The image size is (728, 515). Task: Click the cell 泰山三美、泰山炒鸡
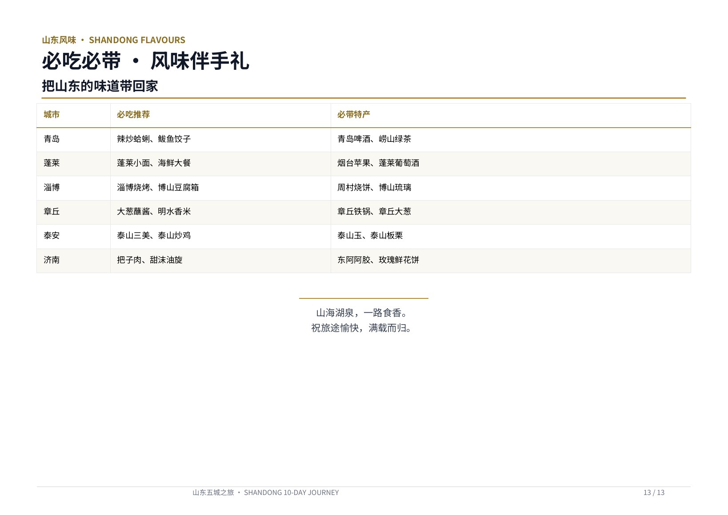pyautogui.click(x=220, y=236)
